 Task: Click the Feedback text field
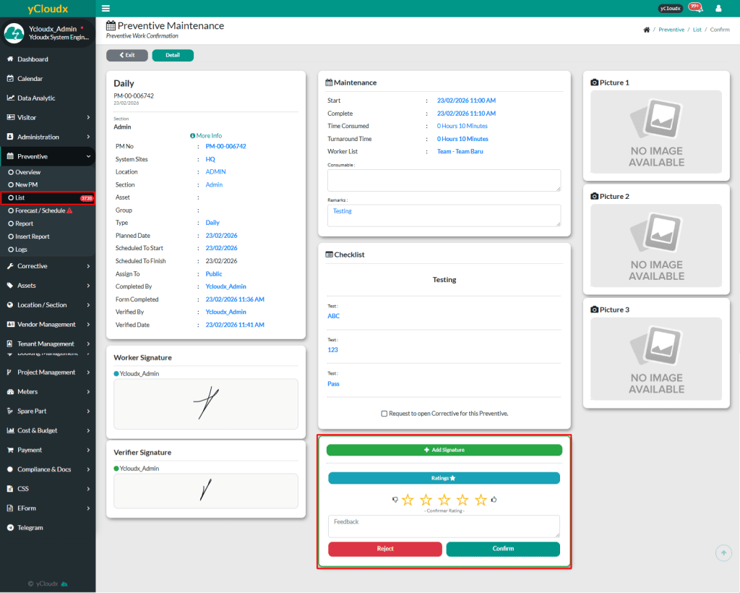tap(444, 526)
